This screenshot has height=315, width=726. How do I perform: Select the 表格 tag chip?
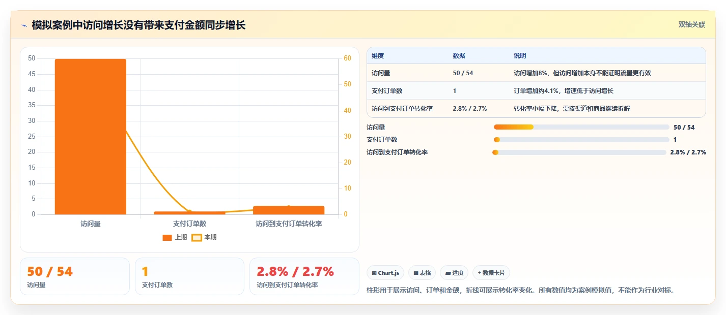(422, 273)
